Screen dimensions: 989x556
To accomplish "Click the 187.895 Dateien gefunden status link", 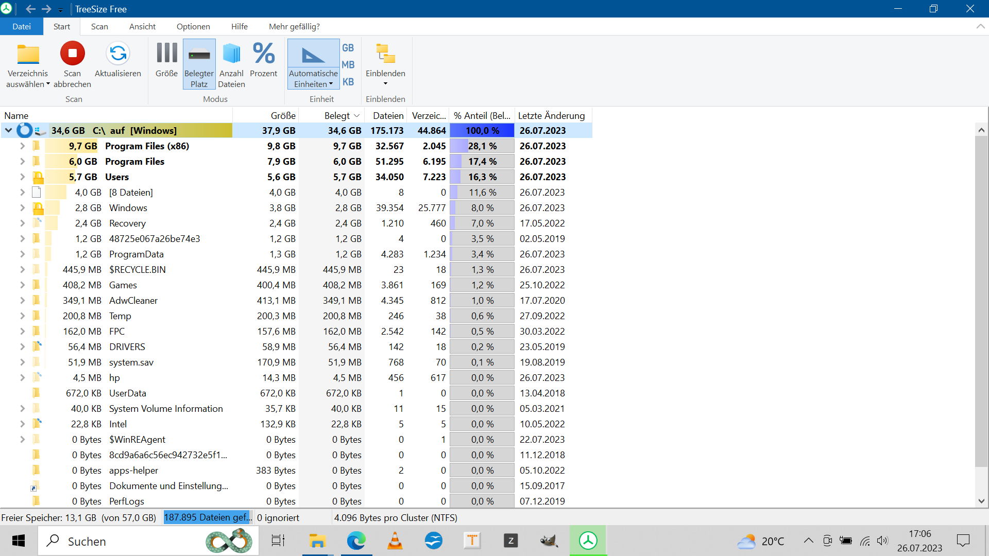I will pyautogui.click(x=208, y=517).
